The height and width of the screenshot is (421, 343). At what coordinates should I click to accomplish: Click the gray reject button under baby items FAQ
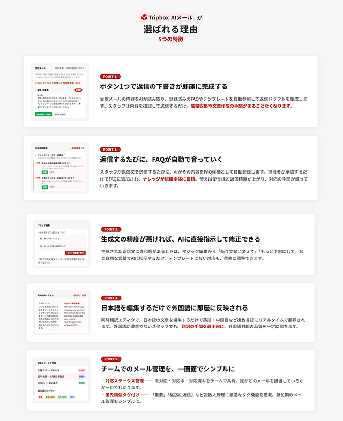point(52,172)
